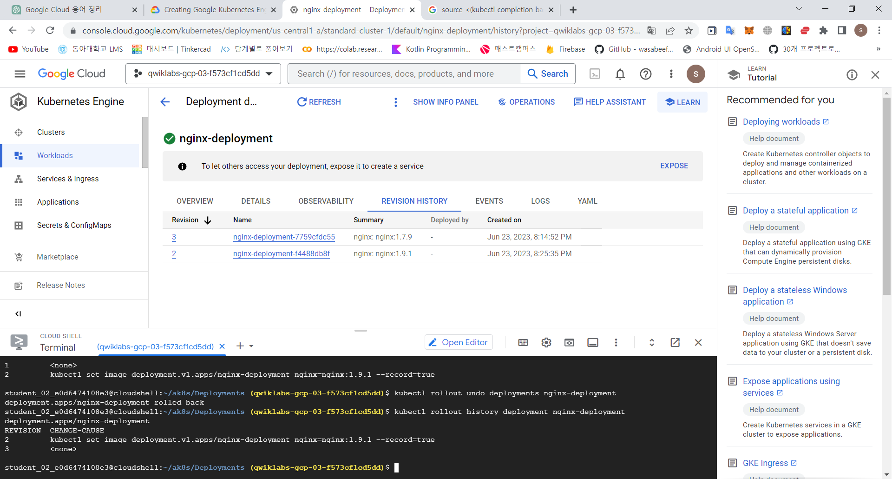
Task: Activate Cloud Shell icon in top bar
Action: pos(595,74)
